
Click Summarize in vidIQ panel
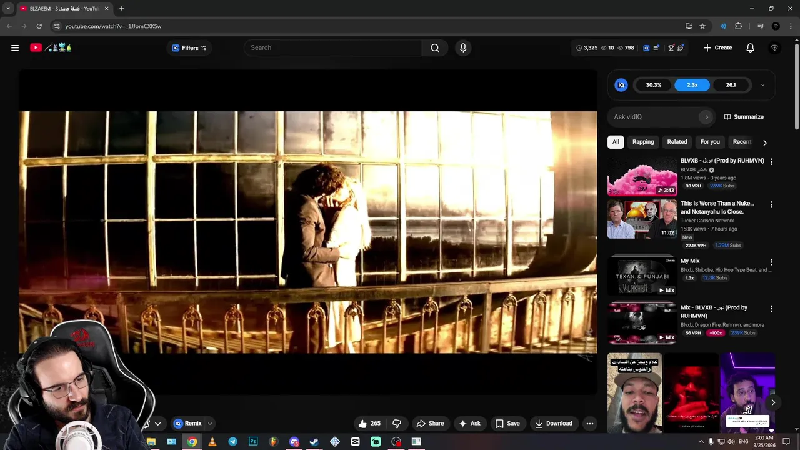[744, 117]
